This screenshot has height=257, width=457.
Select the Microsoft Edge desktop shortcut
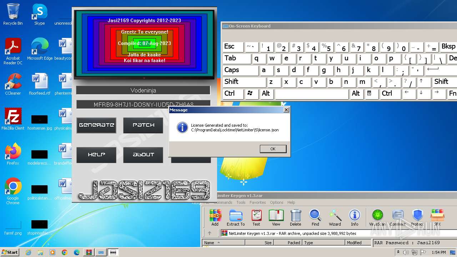[x=40, y=49]
